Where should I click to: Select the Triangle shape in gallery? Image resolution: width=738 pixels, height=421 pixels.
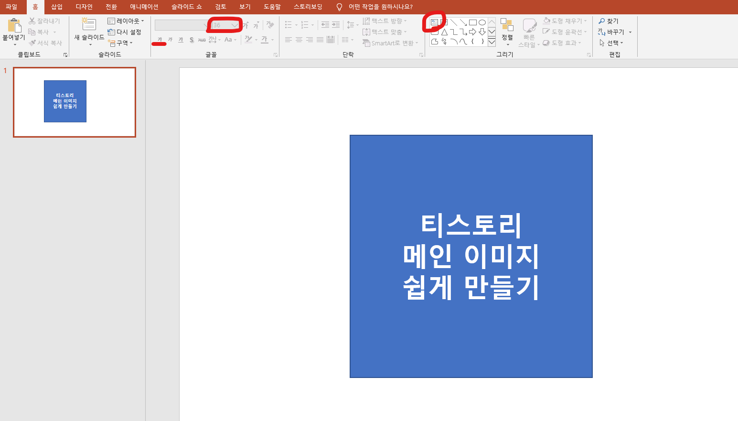click(444, 32)
